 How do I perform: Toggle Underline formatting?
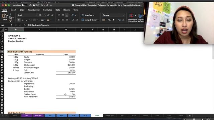pos(26,20)
